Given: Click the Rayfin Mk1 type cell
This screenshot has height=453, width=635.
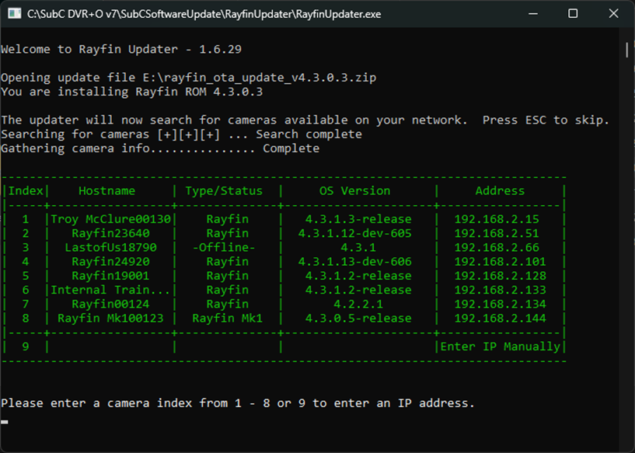Looking at the screenshot, I should click(227, 318).
